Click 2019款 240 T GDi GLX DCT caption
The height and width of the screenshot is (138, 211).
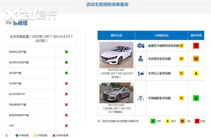coord(116,75)
